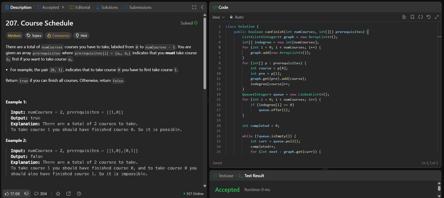Click the Example 1 heading
Viewport: 444px width, 198px height.
[x=16, y=102]
